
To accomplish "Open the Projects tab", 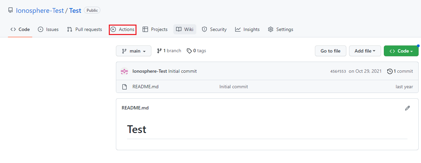I will coord(155,29).
